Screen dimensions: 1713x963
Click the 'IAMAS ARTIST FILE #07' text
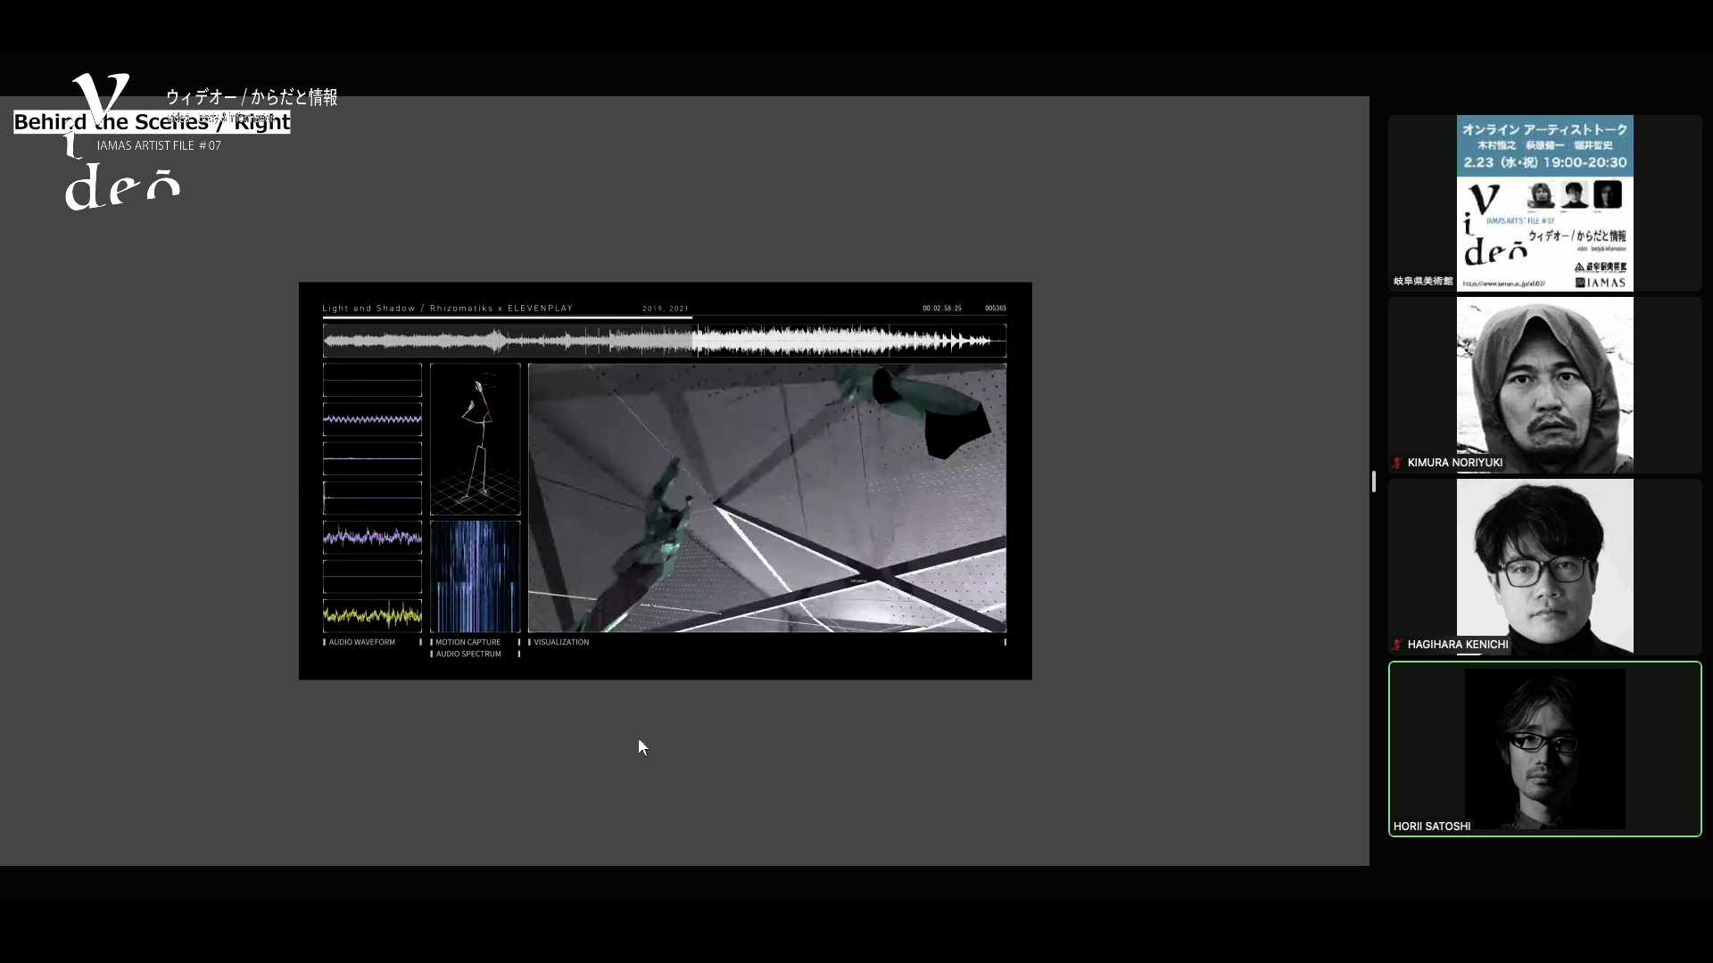[159, 145]
